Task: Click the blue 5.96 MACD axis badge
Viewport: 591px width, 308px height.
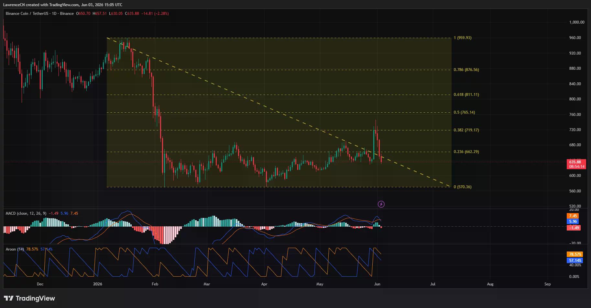Action: pyautogui.click(x=573, y=221)
